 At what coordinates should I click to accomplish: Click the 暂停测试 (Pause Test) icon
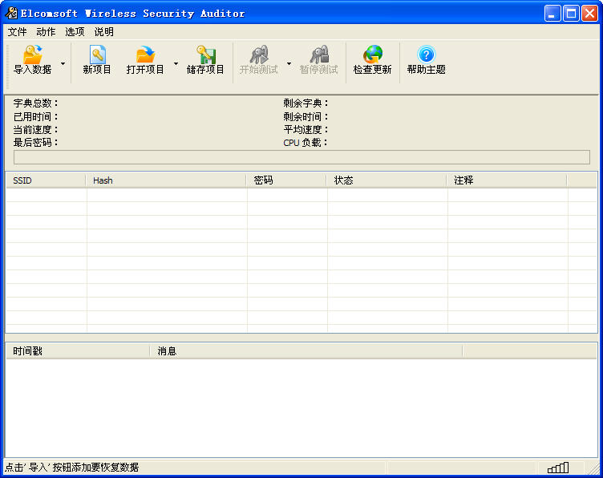pos(319,55)
